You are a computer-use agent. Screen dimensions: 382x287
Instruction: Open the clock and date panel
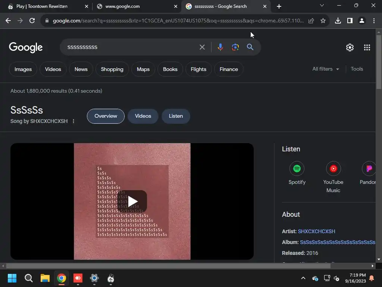[x=356, y=278]
